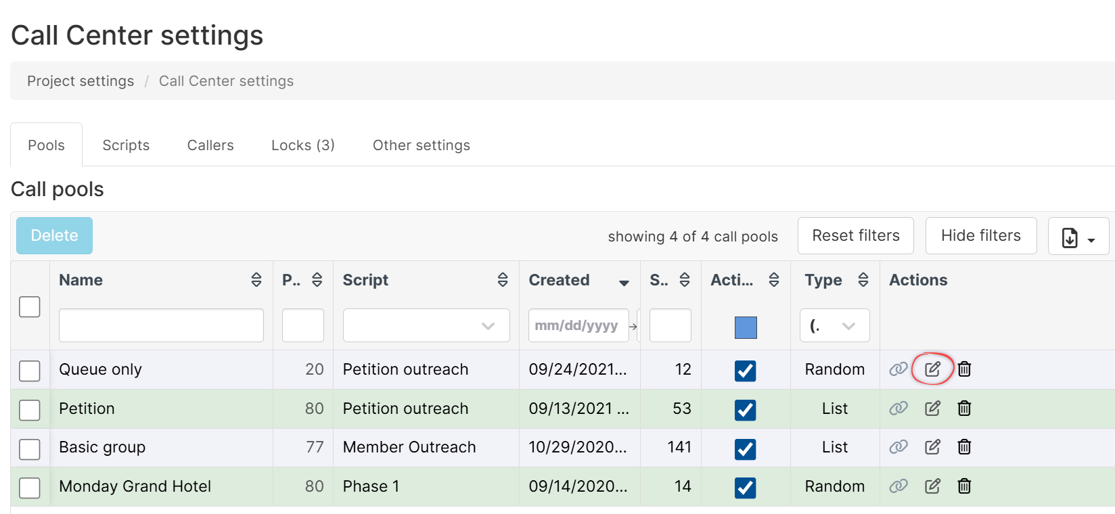Edit the Queue only pool
This screenshot has width=1115, height=514.
(932, 369)
